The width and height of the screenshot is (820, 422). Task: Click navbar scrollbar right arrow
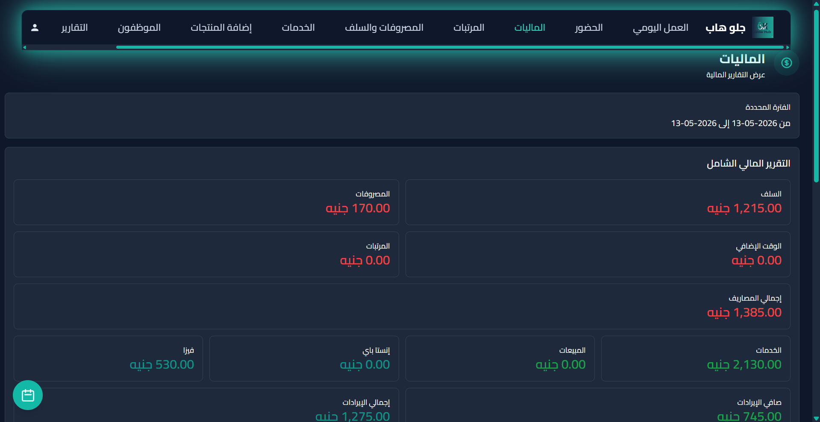[788, 47]
